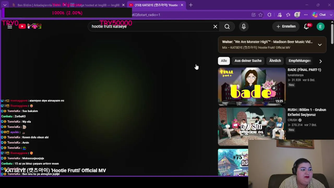The width and height of the screenshot is (334, 188).
Task: Open the RUSH Bölüm 1 video title
Action: tap(307, 112)
